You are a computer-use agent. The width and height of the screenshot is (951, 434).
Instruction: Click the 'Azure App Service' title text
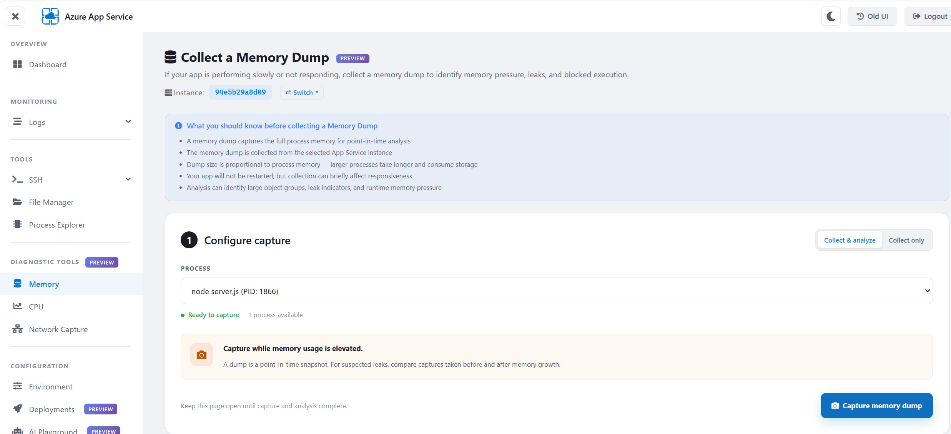99,17
